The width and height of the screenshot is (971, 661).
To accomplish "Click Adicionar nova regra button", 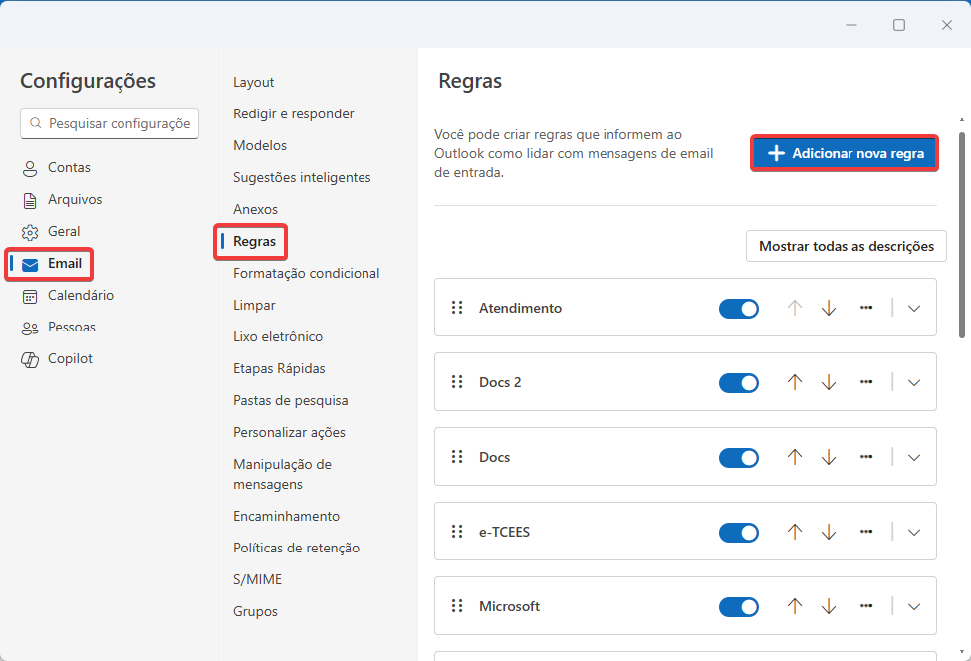I will [x=845, y=154].
